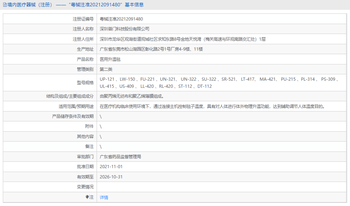Image resolution: width=350 pixels, height=206 pixels.
Task: Click the 审批部门 label
Action: tap(85, 157)
